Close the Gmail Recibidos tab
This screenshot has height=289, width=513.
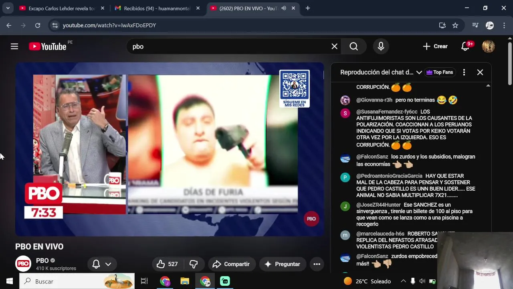(x=198, y=8)
